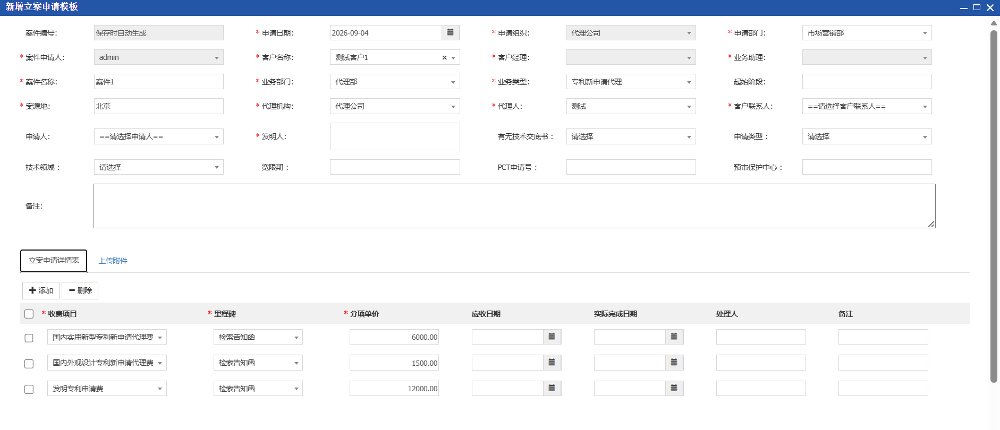Open 应收日期 calendar for 国内外观设计 row

point(552,363)
